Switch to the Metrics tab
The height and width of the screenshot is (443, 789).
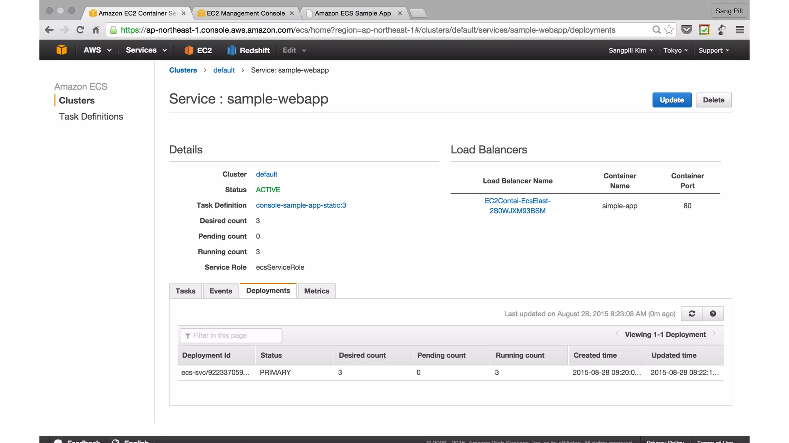[316, 291]
